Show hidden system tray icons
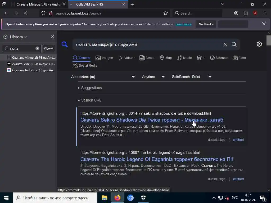 pyautogui.click(x=214, y=198)
